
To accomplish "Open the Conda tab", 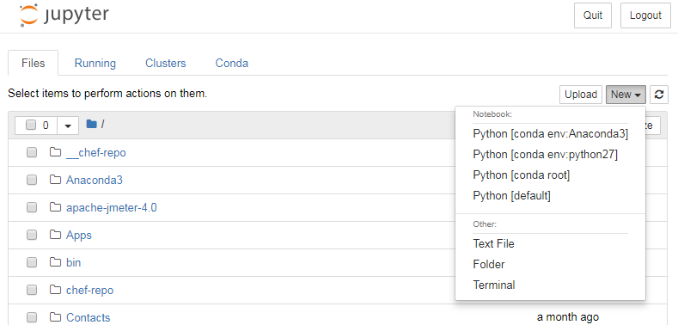I will [x=232, y=63].
